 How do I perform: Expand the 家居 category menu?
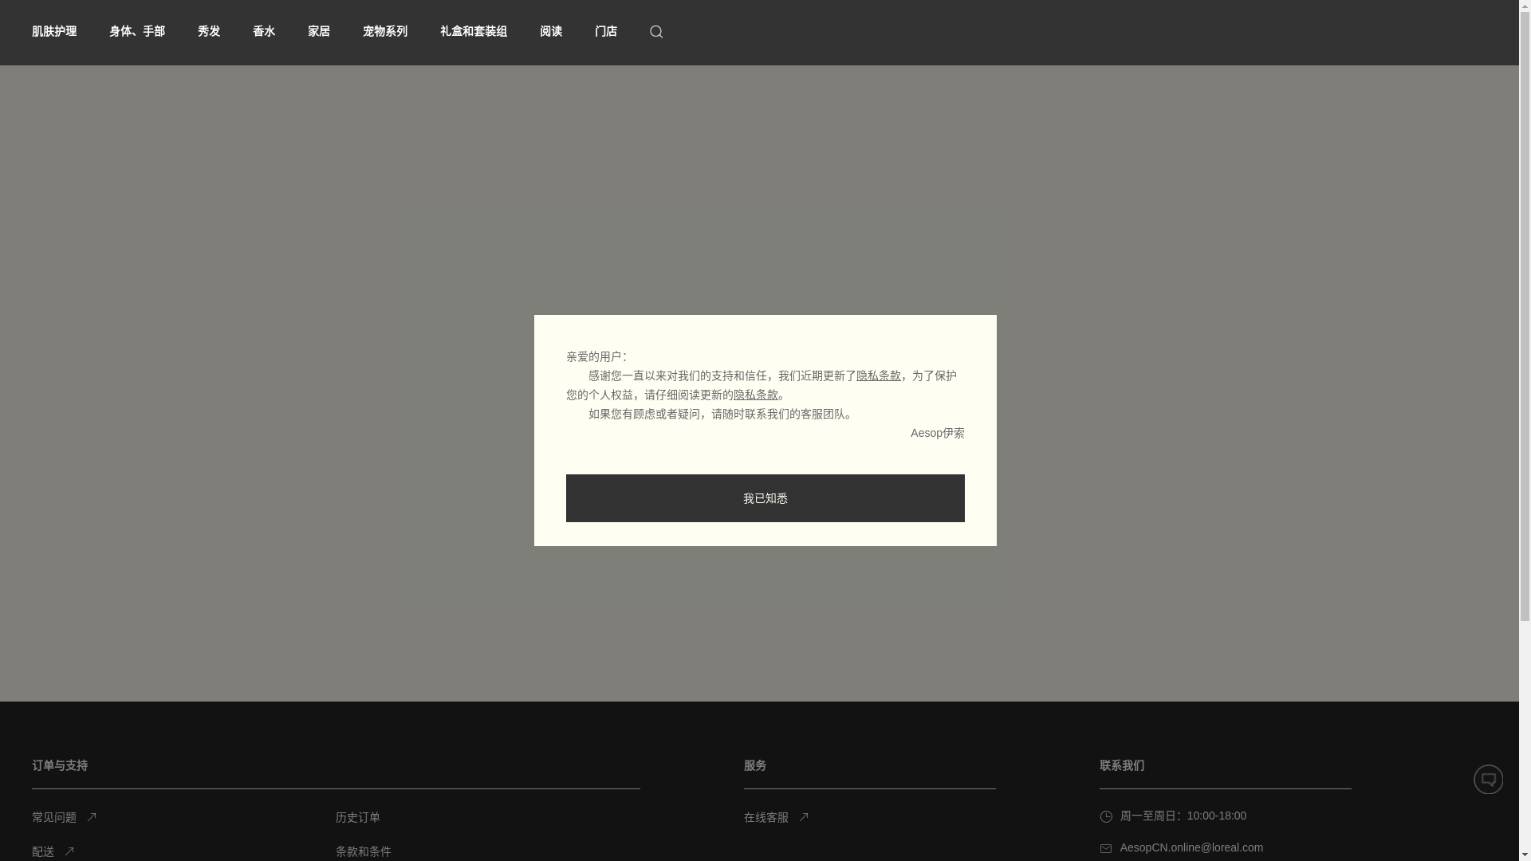(319, 32)
